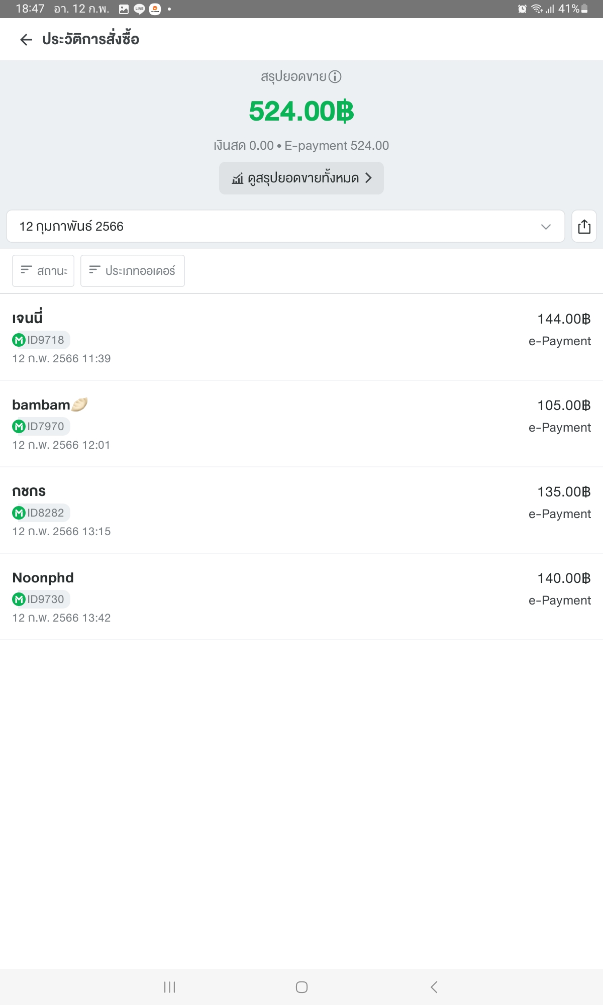
Task: Tap the M badge for ID7970
Action: (19, 427)
